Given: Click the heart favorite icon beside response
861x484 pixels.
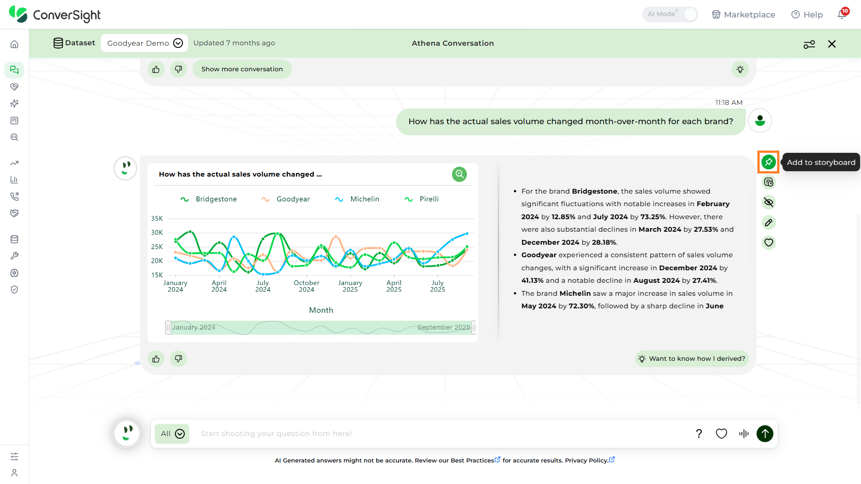Looking at the screenshot, I should point(769,242).
